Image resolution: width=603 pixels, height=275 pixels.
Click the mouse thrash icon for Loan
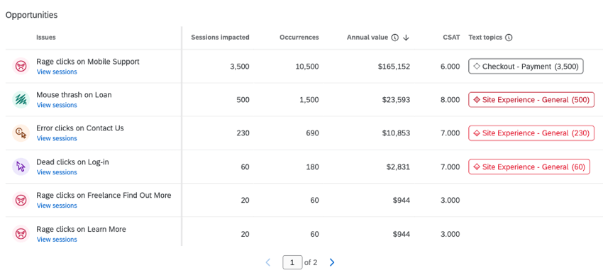coord(21,99)
